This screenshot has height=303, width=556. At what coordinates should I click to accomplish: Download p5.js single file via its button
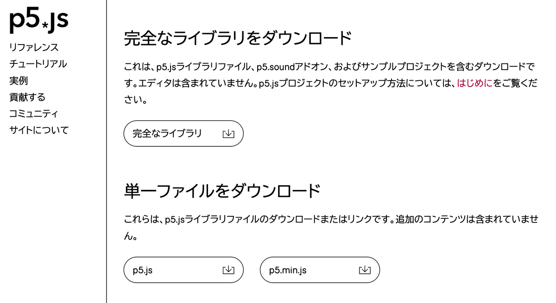pyautogui.click(x=183, y=270)
